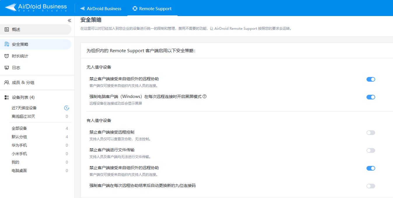Screen dimensions: 393x198
Task: Click the 无人值守设备 section label
Action: point(99,67)
